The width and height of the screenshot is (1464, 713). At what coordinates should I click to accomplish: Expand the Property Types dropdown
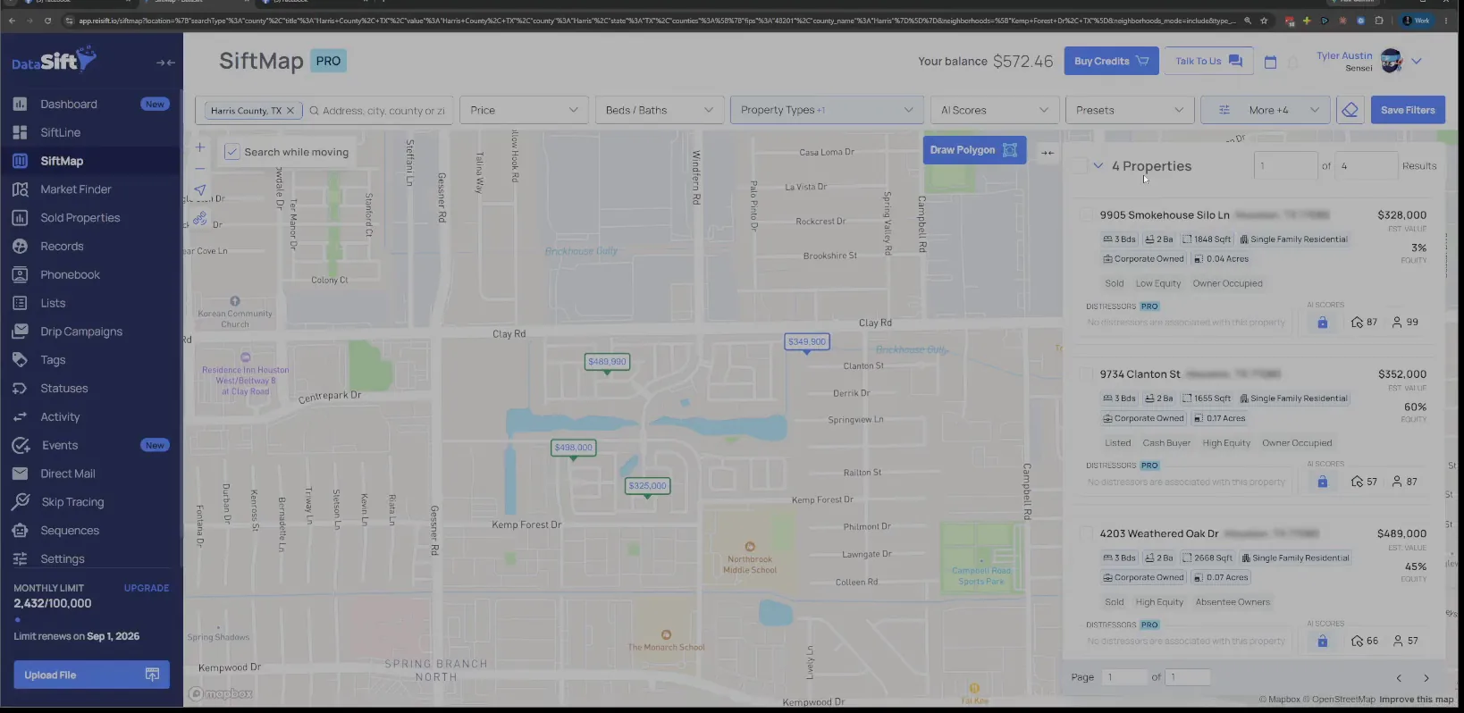point(827,110)
